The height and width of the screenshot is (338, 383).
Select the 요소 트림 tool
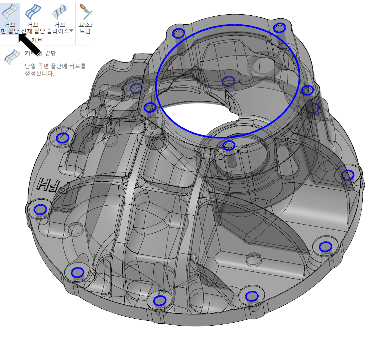click(x=85, y=19)
